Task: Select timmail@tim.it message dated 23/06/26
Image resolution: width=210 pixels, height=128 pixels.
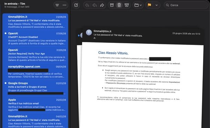Action: (35, 22)
